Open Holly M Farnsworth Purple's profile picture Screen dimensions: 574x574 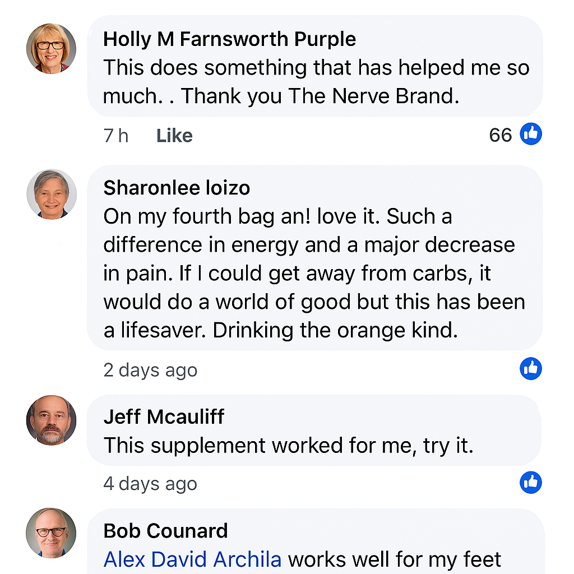click(x=51, y=48)
